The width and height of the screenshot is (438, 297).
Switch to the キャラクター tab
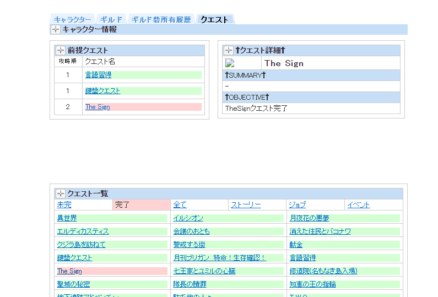click(x=72, y=19)
